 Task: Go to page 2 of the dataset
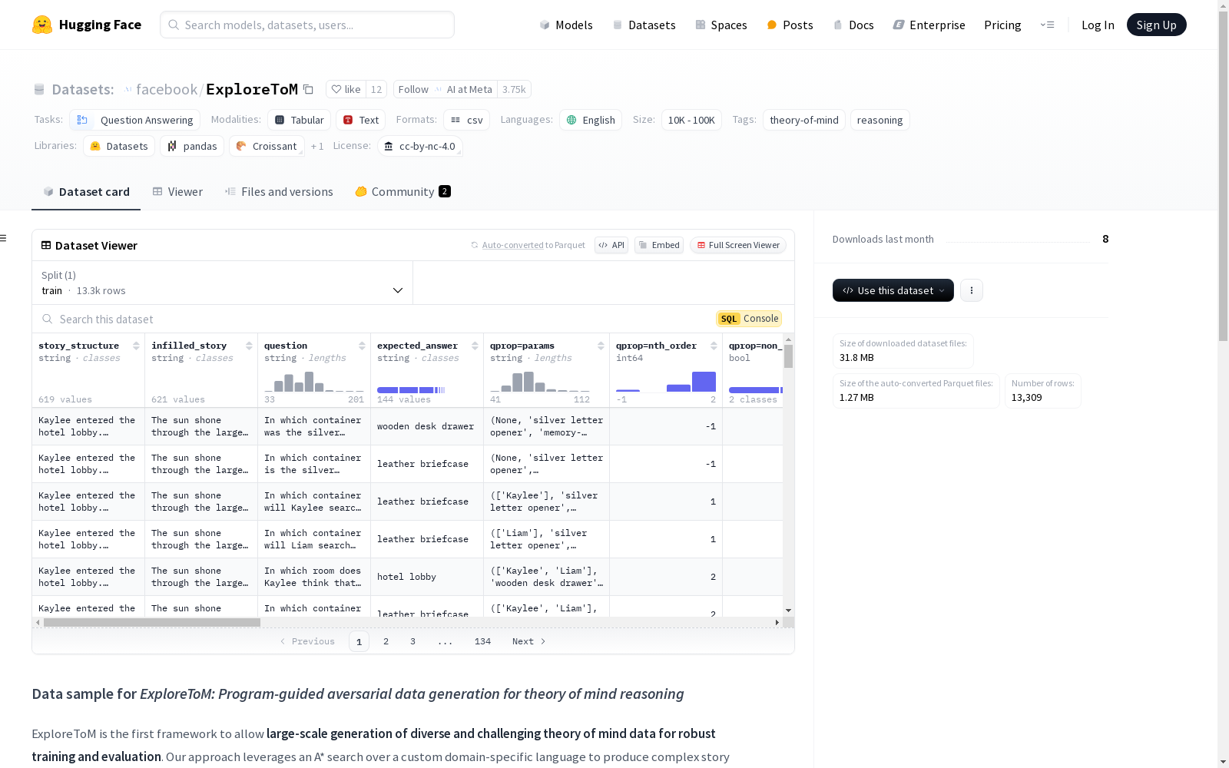click(x=386, y=641)
